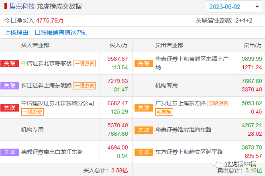Click the 卖出/万 column header

tap(253, 45)
